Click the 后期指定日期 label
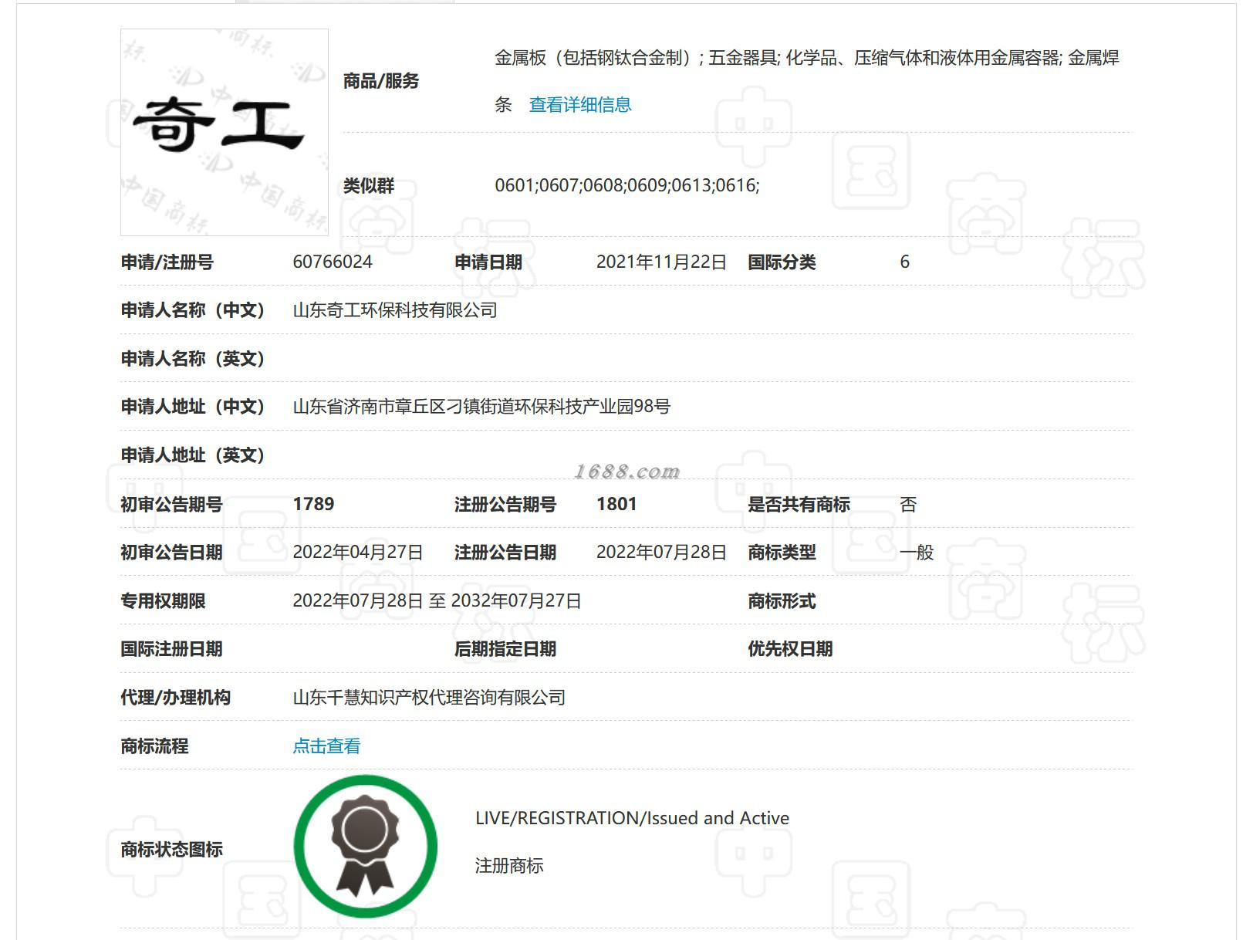 [505, 649]
